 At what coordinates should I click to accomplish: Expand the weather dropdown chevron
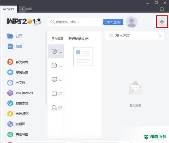click(160, 36)
